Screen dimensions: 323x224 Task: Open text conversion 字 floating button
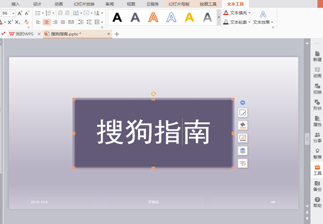point(242,164)
